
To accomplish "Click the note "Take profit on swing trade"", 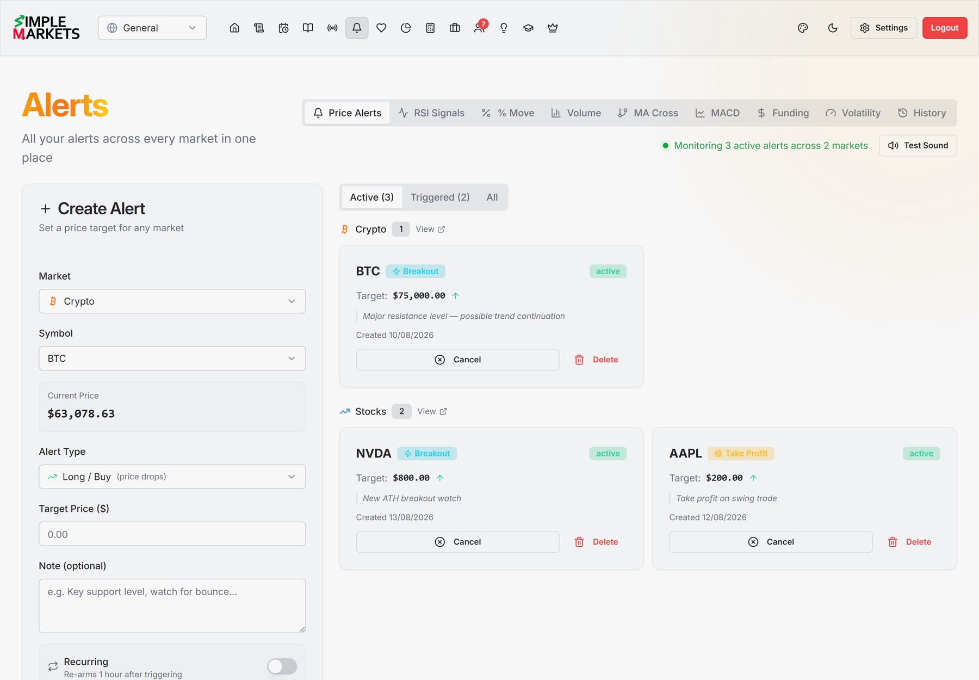I will click(726, 498).
